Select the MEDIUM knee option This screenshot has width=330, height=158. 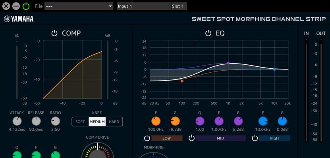pyautogui.click(x=97, y=122)
